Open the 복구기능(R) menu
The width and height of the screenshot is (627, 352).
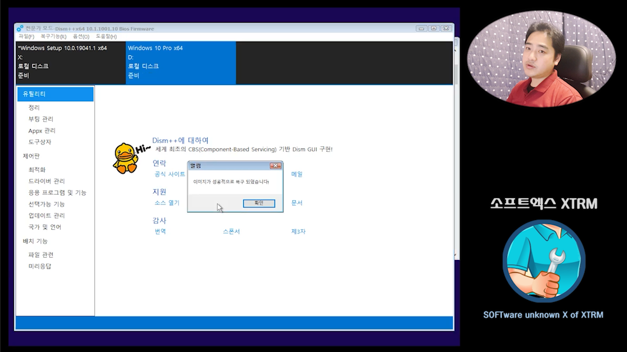pos(53,36)
